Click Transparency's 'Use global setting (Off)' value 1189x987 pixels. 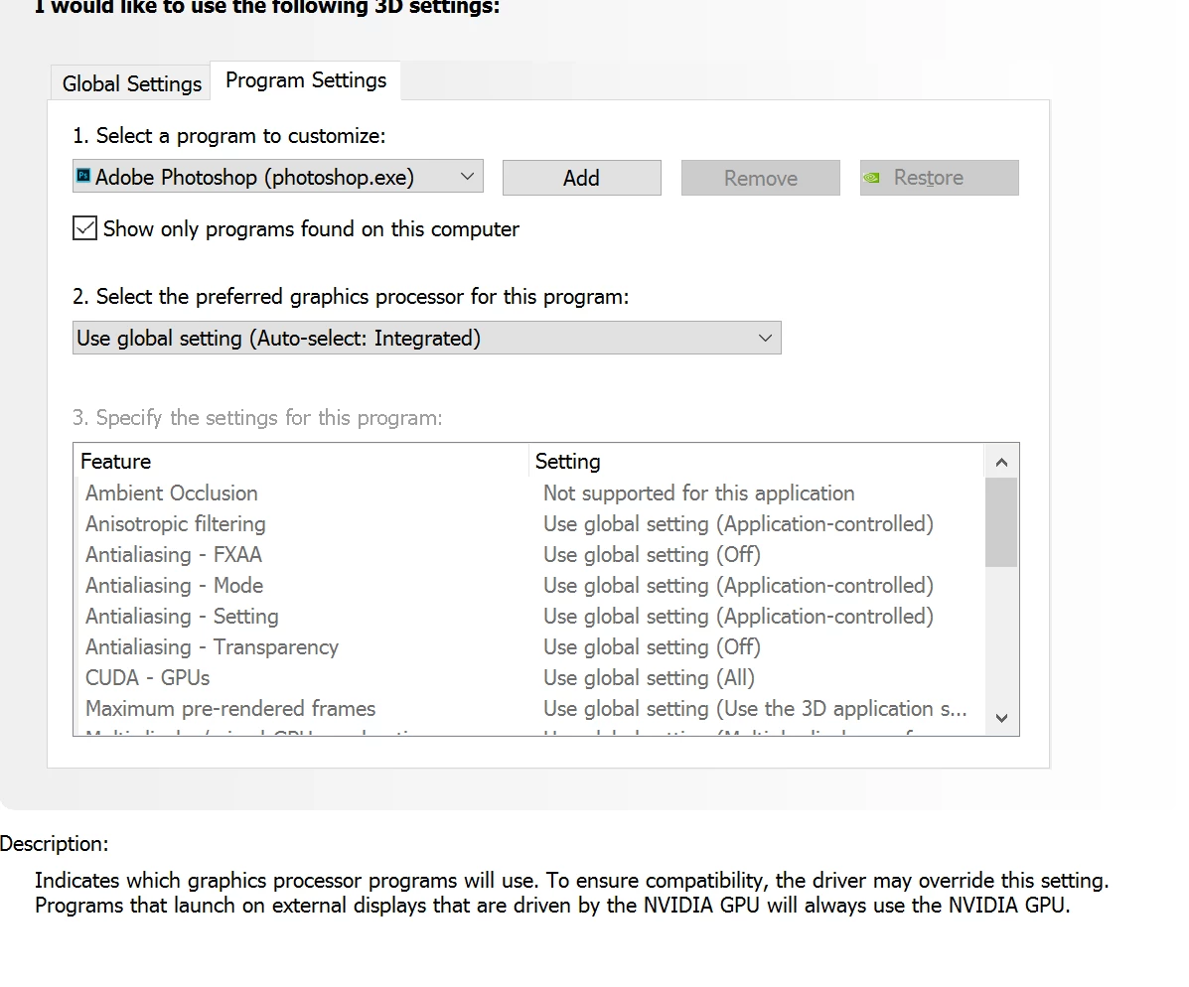[653, 646]
